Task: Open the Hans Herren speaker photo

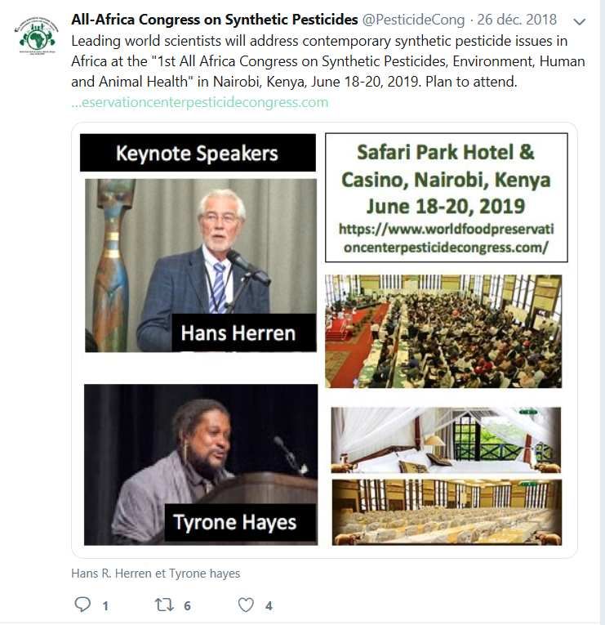Action: [x=201, y=266]
